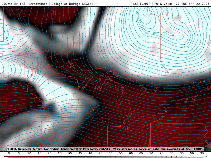Click the '60' value on the color scale

pyautogui.click(x=131, y=153)
